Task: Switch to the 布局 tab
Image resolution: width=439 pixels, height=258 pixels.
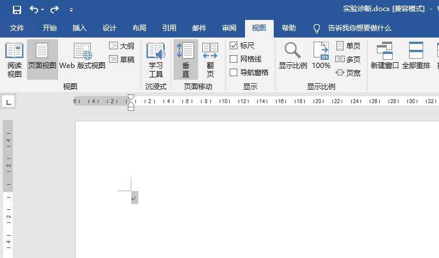Action: (x=139, y=28)
